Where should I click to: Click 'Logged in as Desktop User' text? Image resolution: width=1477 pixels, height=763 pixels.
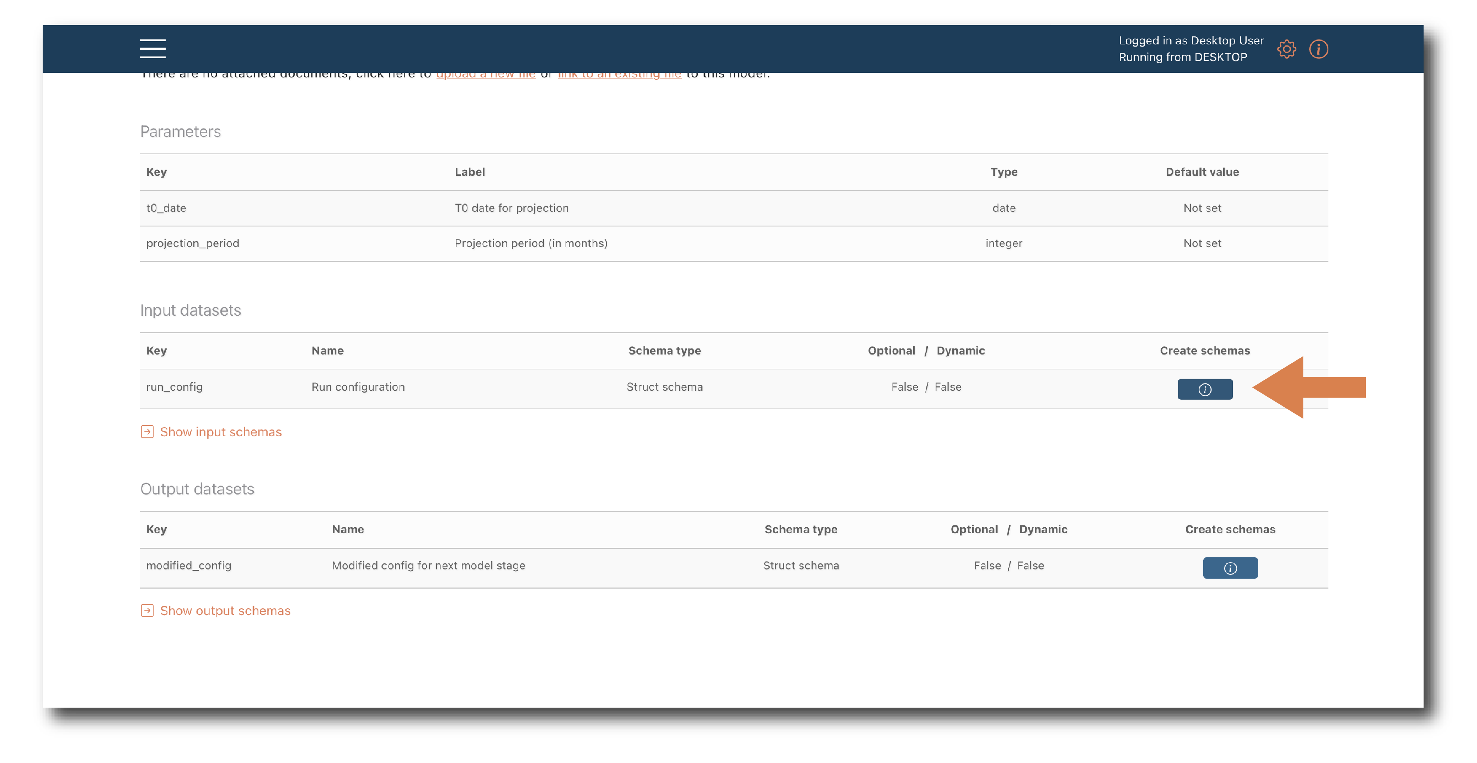[1191, 40]
